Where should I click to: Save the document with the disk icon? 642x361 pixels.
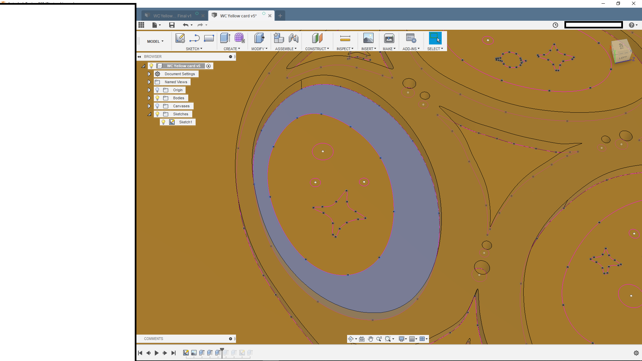[x=172, y=25]
